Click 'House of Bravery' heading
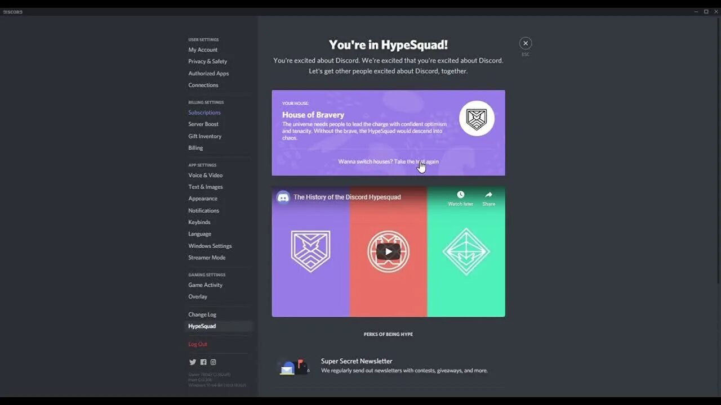Screen dimensions: 721x405 point(313,115)
